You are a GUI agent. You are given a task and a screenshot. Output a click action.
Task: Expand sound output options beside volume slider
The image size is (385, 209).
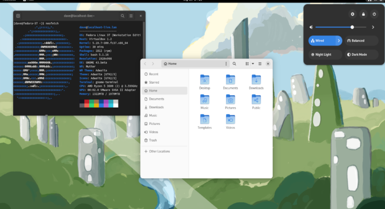(373, 27)
